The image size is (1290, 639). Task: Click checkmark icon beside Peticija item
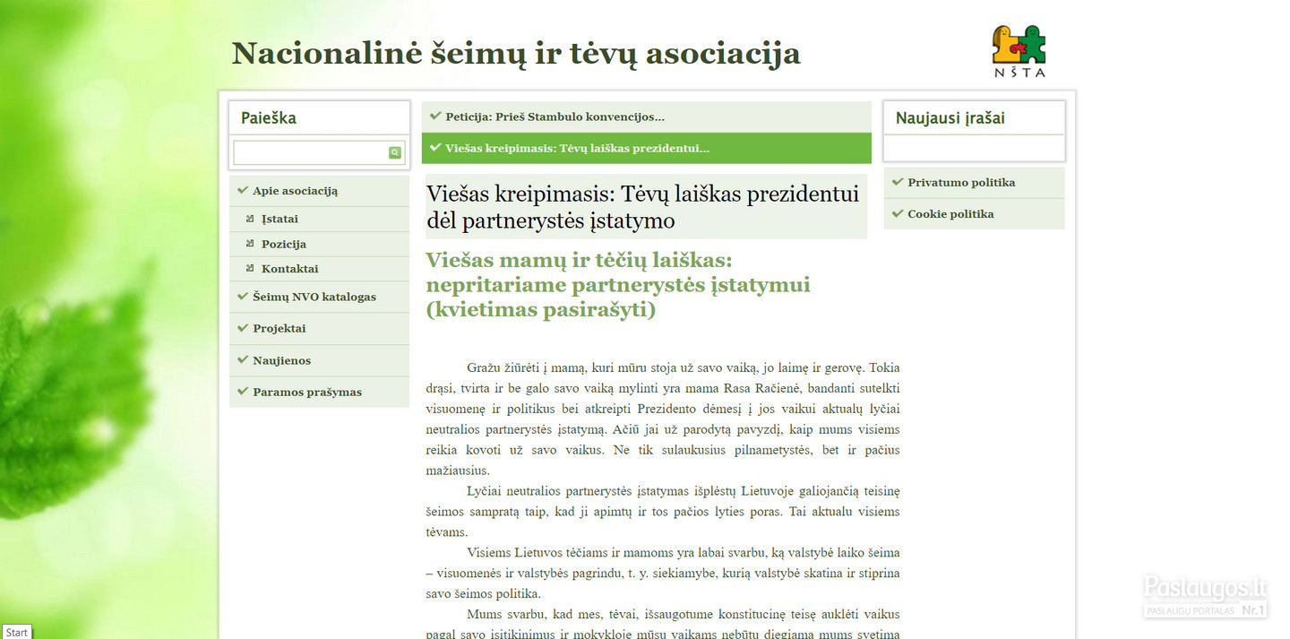[435, 116]
